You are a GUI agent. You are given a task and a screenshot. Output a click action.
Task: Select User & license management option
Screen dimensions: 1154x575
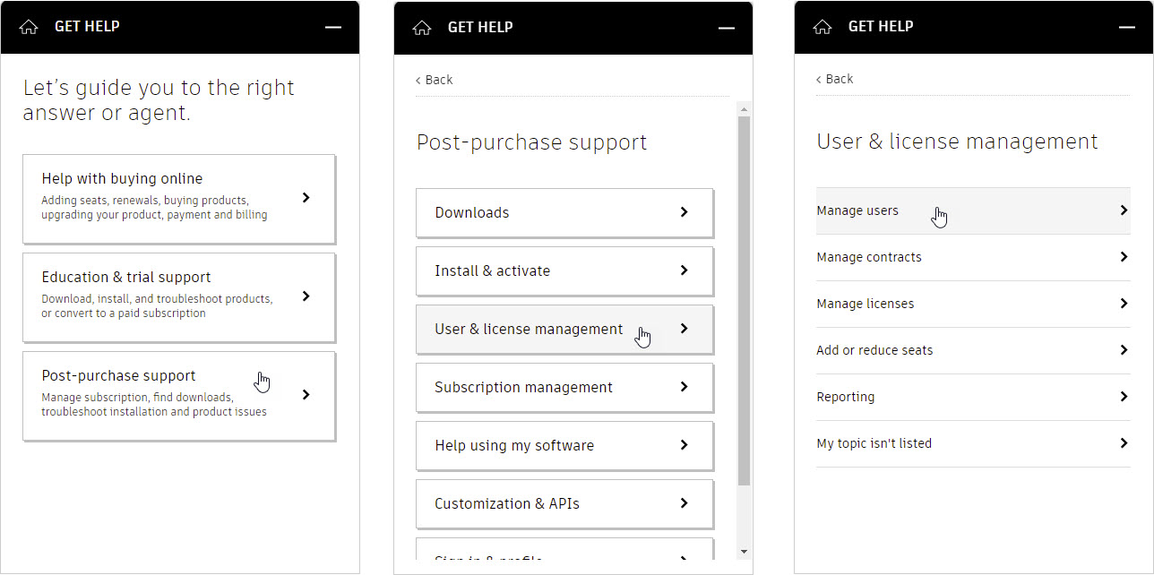(564, 329)
